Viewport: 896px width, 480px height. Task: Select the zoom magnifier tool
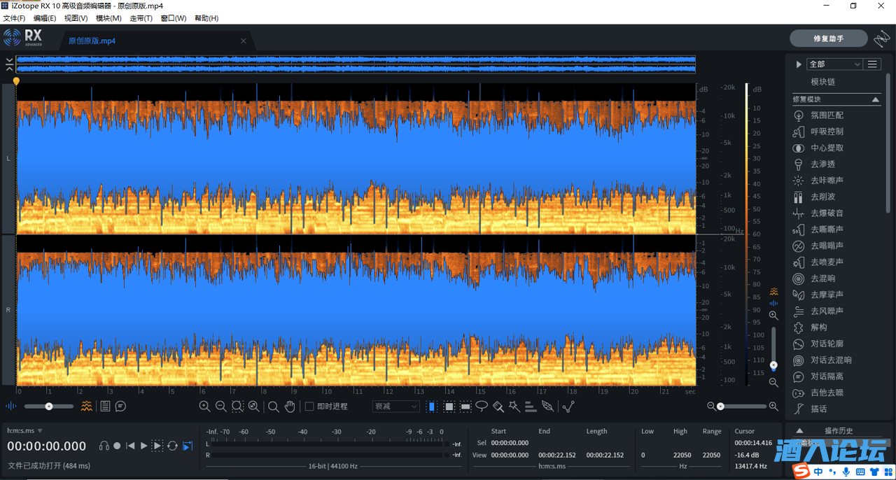[x=274, y=406]
